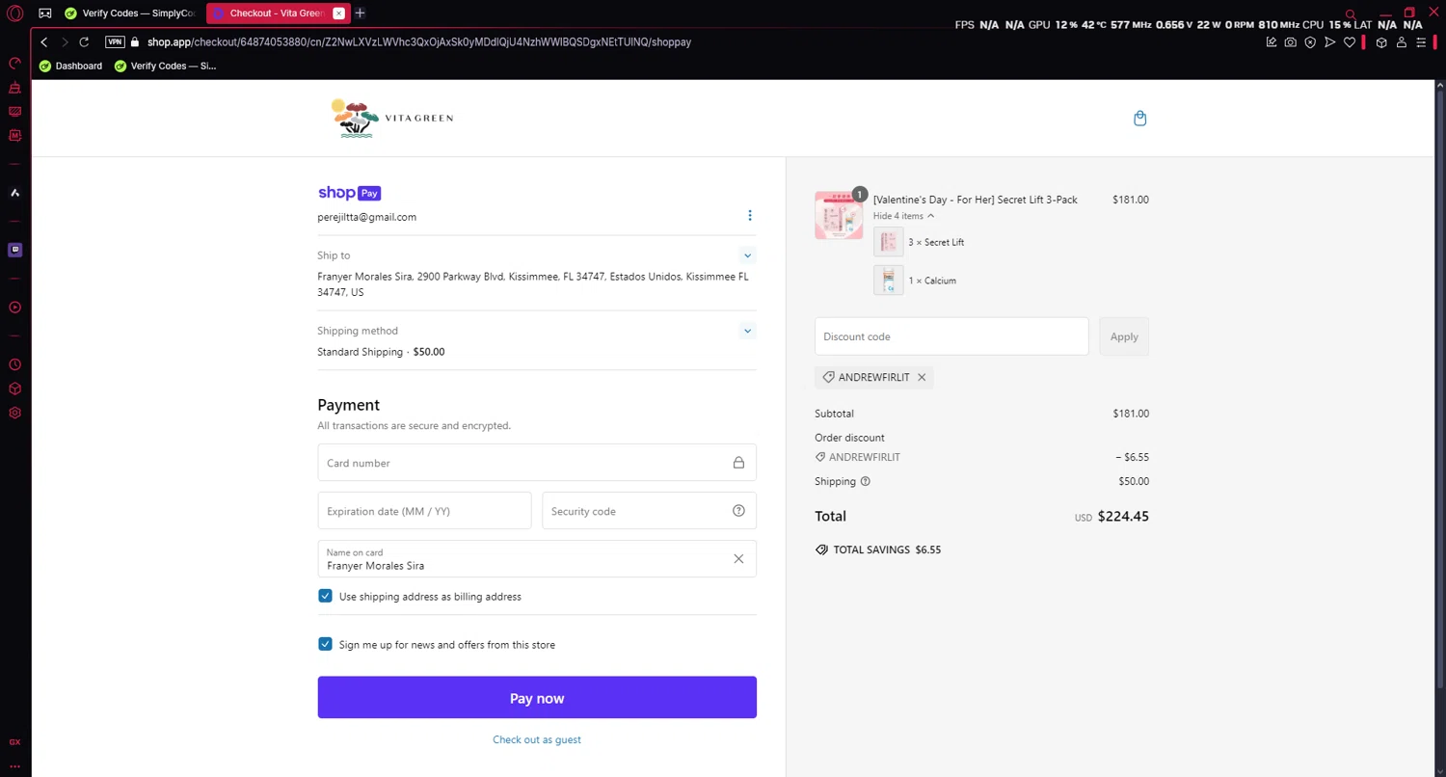Toggle the VPN badge in address bar
This screenshot has height=777, width=1446.
pyautogui.click(x=115, y=42)
